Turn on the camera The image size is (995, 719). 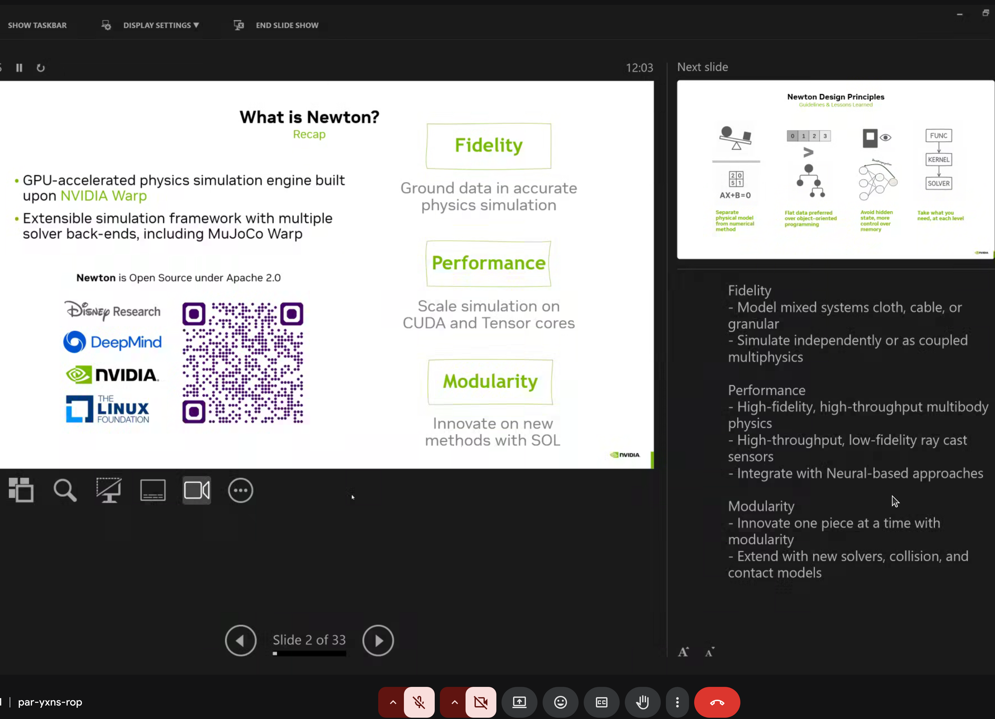tap(481, 702)
